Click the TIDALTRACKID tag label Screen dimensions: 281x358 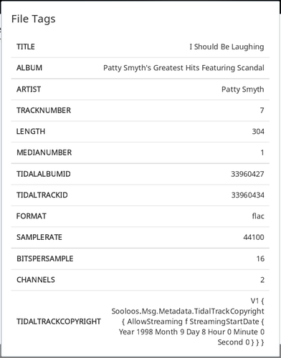[42, 195]
